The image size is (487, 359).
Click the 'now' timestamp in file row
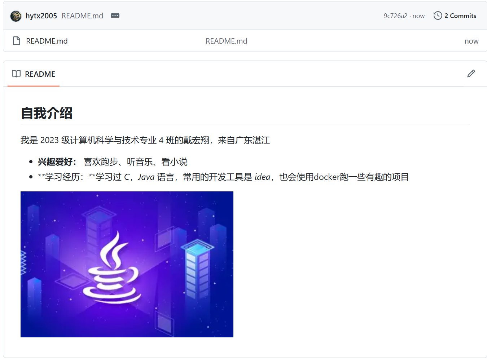(471, 41)
